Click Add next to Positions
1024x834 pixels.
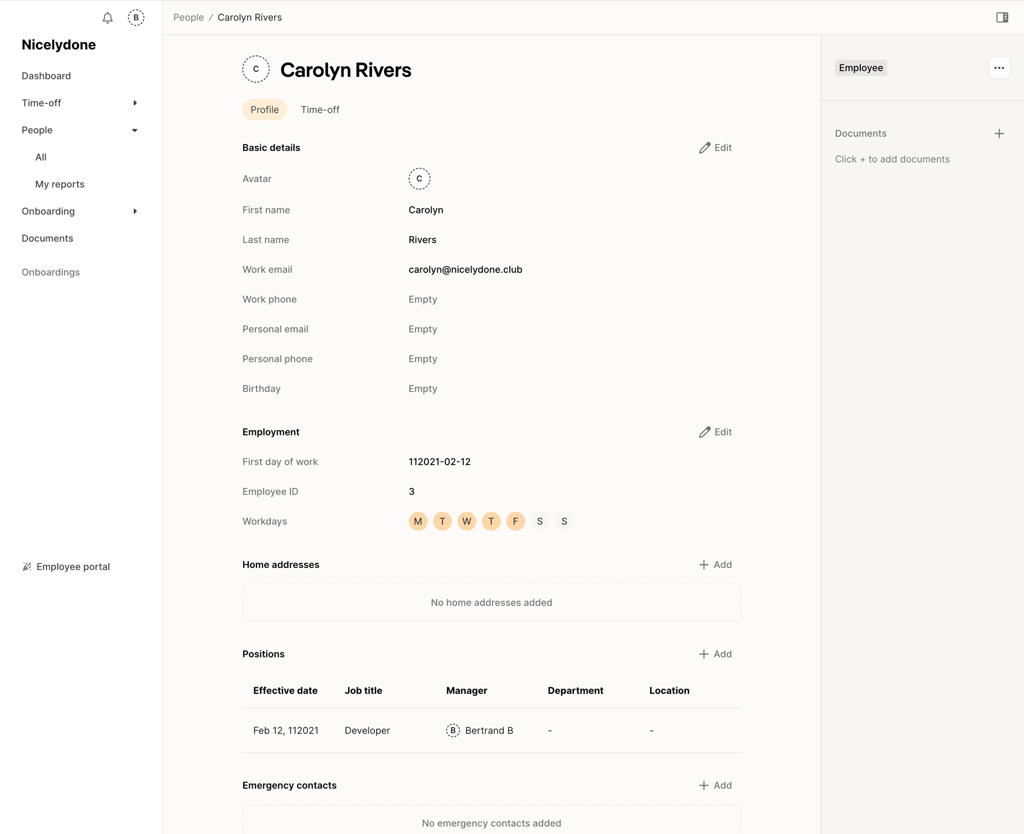[x=715, y=654]
